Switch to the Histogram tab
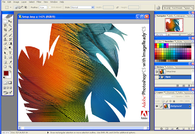 click(181, 16)
